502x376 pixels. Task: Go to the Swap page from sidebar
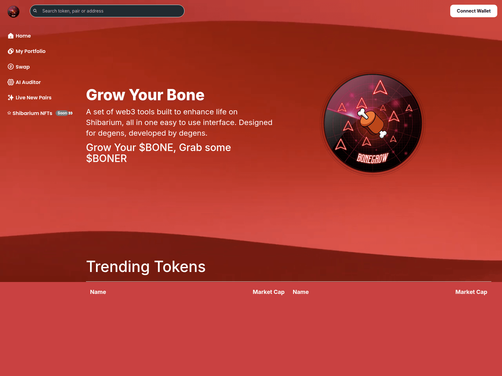click(23, 66)
